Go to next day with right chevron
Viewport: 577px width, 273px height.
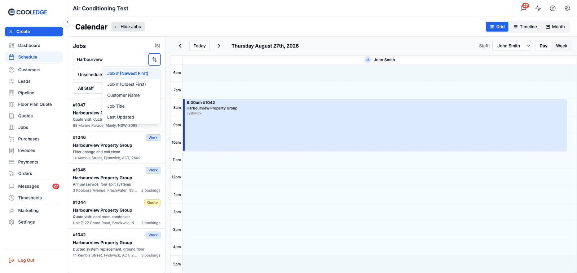point(219,46)
